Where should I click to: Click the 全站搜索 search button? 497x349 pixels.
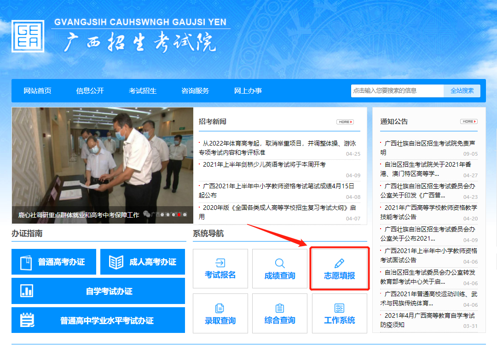tap(462, 91)
